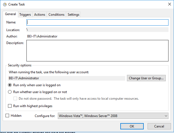
Task: Click the Location path field
Action: coord(97,30)
